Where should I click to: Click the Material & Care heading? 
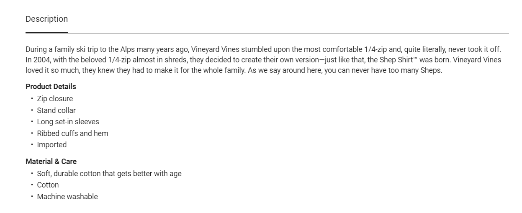coord(51,162)
